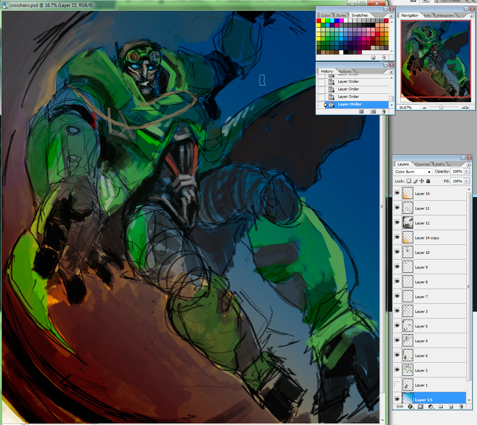Click the Navigator zoom percentage field
The image size is (477, 425).
[408, 108]
